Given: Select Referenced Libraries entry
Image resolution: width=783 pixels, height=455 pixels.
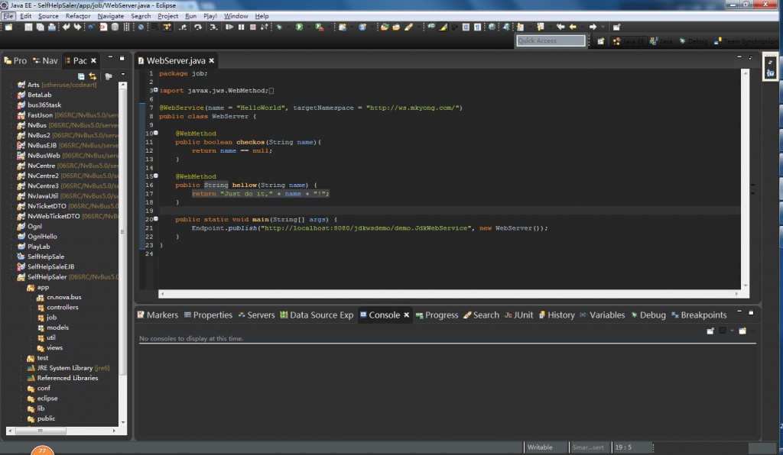Looking at the screenshot, I should pyautogui.click(x=63, y=378).
